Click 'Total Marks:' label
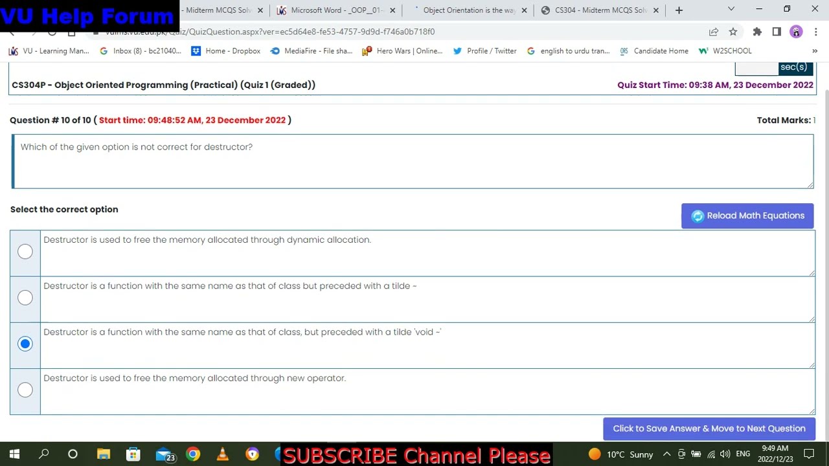The height and width of the screenshot is (466, 829). click(784, 120)
